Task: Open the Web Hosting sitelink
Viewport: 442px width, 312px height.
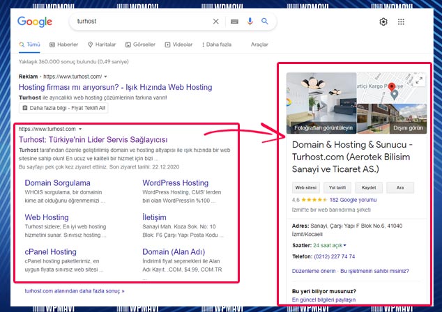Action: 47,217
